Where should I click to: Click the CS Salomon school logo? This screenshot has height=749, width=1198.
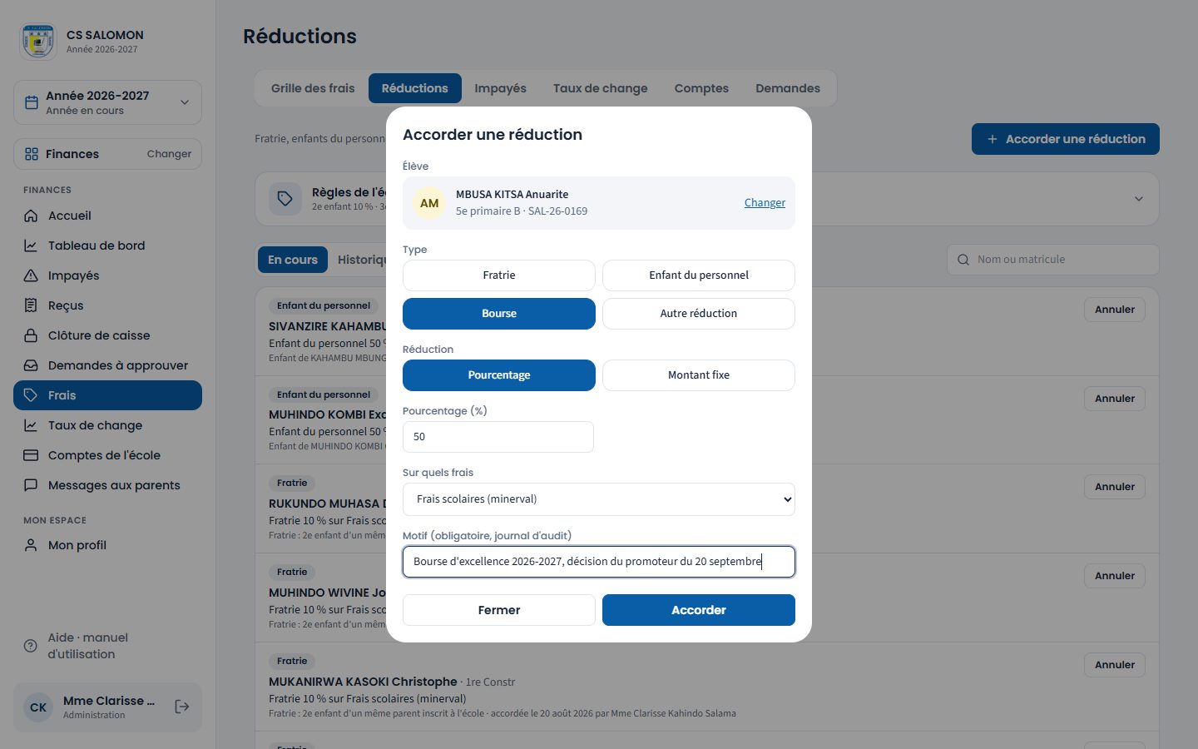point(38,42)
